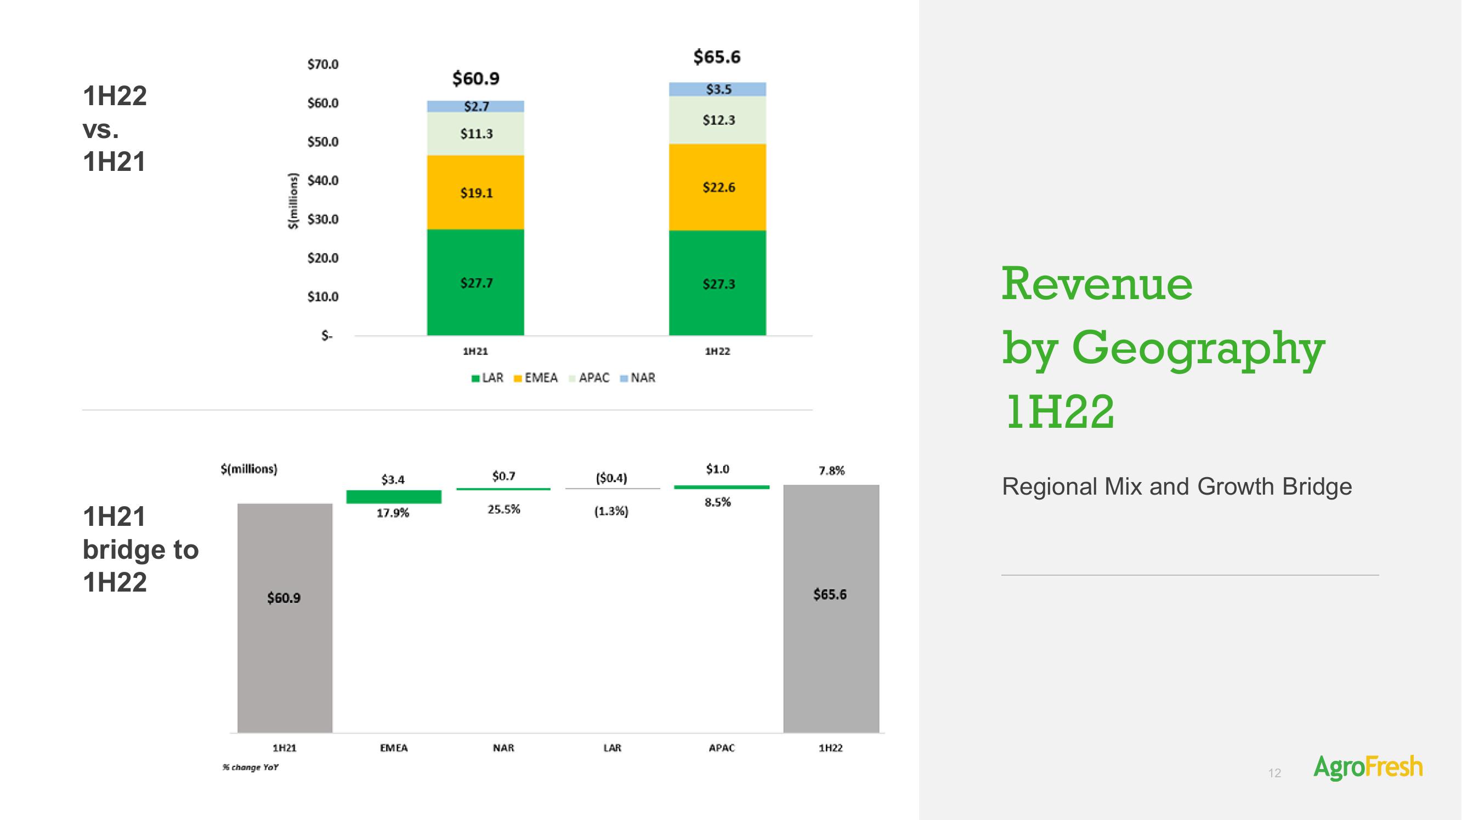Viewport: 1462px width, 820px height.
Task: Select the "Regional Mix and Growth Bridge" subtitle
Action: [1176, 486]
